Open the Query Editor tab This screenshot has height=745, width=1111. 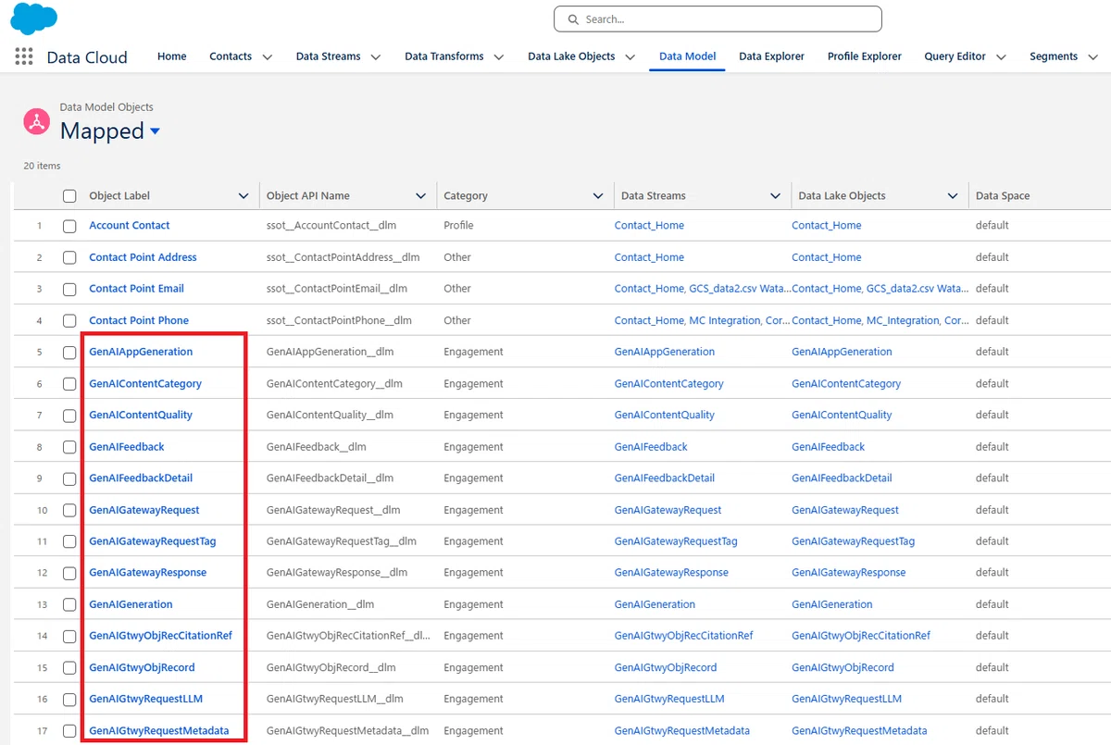point(955,56)
